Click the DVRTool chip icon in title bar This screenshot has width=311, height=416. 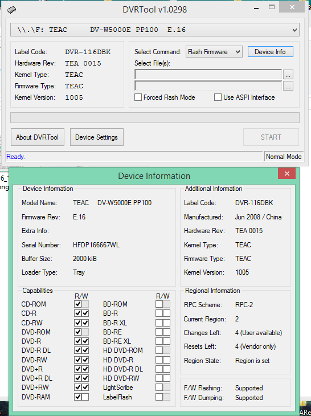11,10
